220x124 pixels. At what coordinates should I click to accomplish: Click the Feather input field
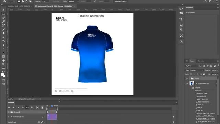point(46,1)
